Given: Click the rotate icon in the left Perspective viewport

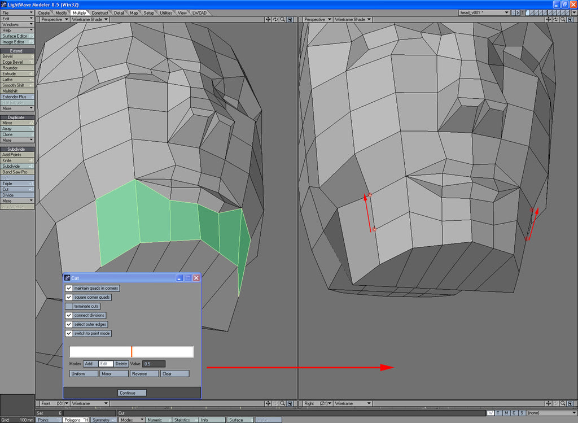Looking at the screenshot, I should click(275, 19).
